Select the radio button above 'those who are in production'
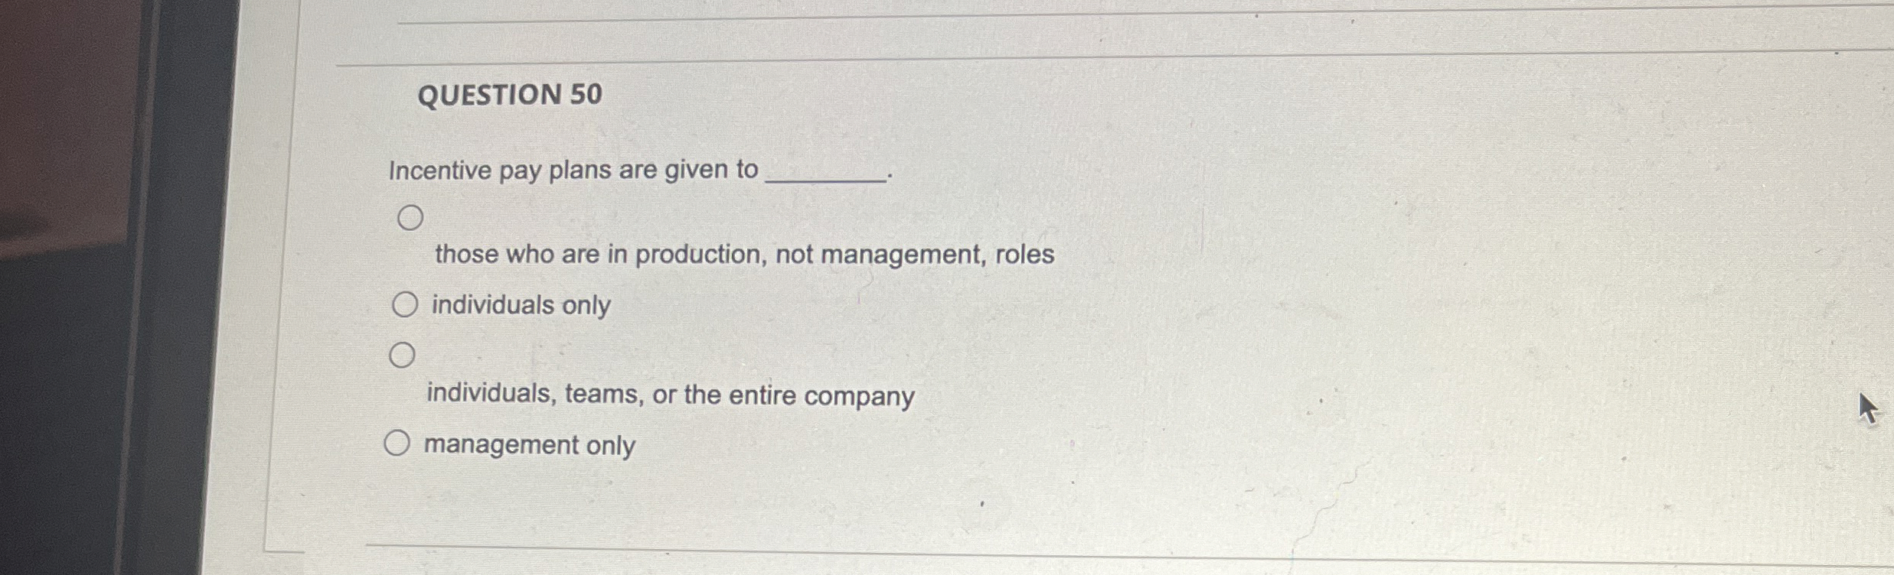This screenshot has width=1894, height=575. [412, 217]
